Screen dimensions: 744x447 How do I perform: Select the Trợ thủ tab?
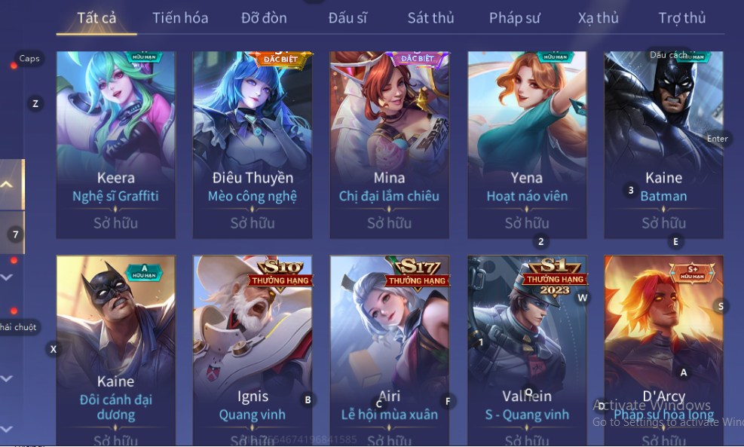(682, 18)
